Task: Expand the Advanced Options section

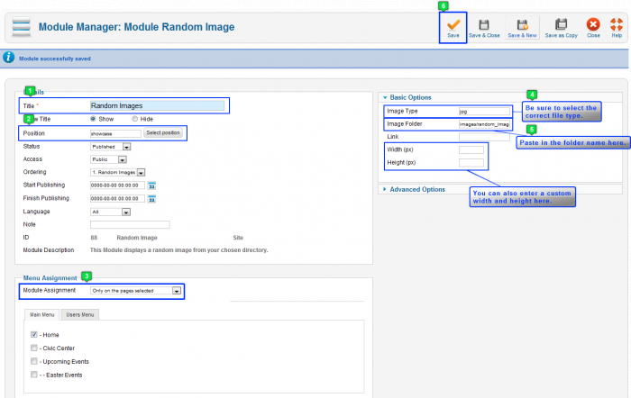Action: (416, 189)
